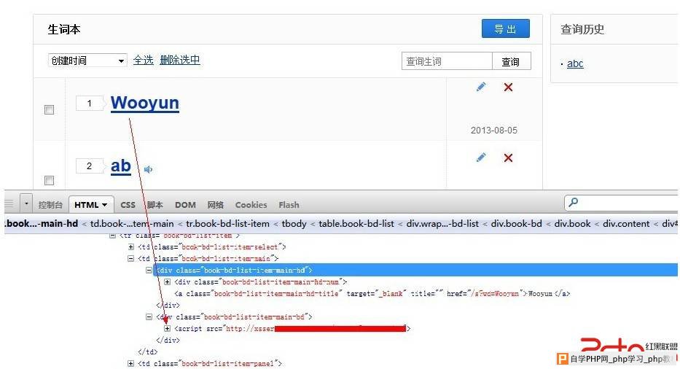Select tbody in the breadcrumb path
The image size is (680, 369).
click(294, 224)
